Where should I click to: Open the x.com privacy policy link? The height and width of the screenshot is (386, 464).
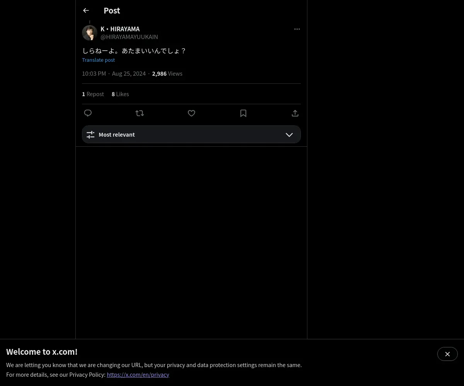pyautogui.click(x=138, y=374)
